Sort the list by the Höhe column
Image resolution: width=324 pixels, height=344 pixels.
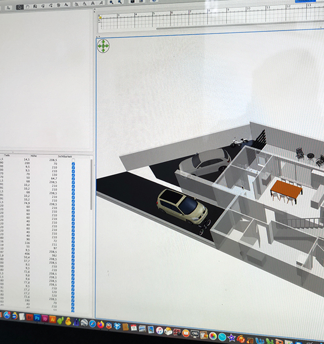coord(34,156)
